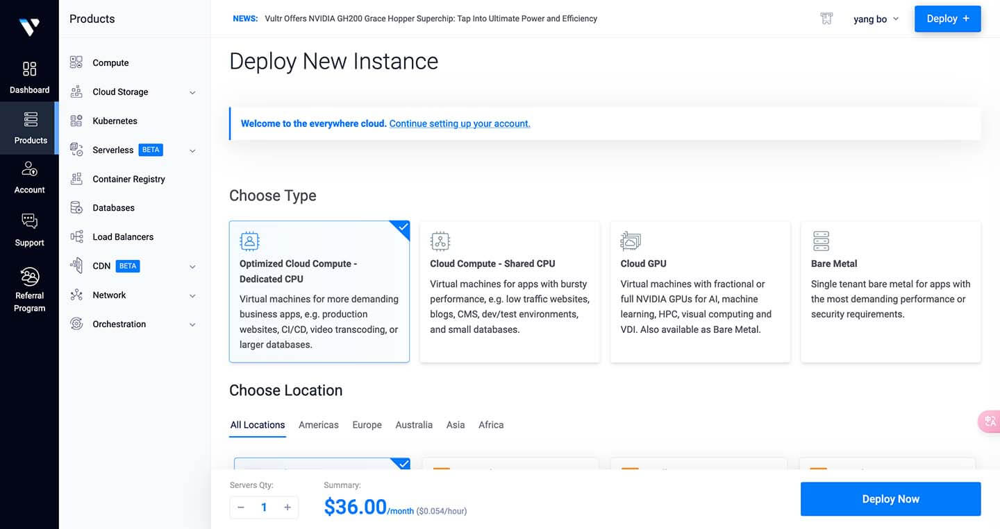Image resolution: width=1000 pixels, height=529 pixels.
Task: Open the NVIDIA GH200 news headline
Action: point(431,19)
